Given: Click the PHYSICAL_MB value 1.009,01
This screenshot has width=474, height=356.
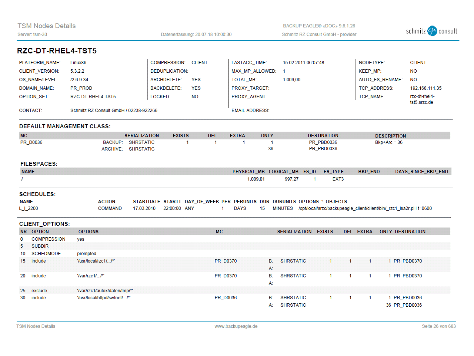Looking at the screenshot, I should pos(256,179).
